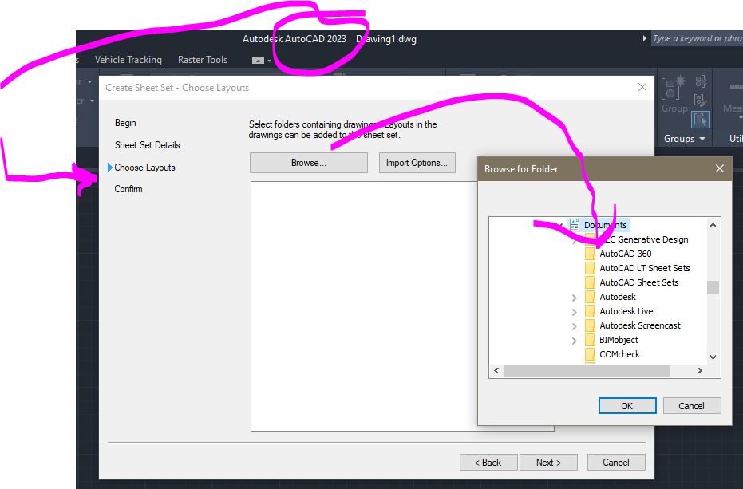The width and height of the screenshot is (743, 489).
Task: Select the Measure tool icon
Action: point(736,88)
